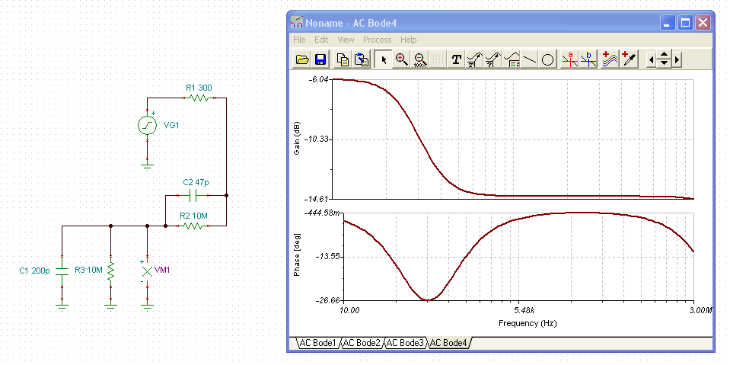Reset zoom with the 100% magnifier icon
Viewport: 730px width, 365px height.
tap(420, 59)
